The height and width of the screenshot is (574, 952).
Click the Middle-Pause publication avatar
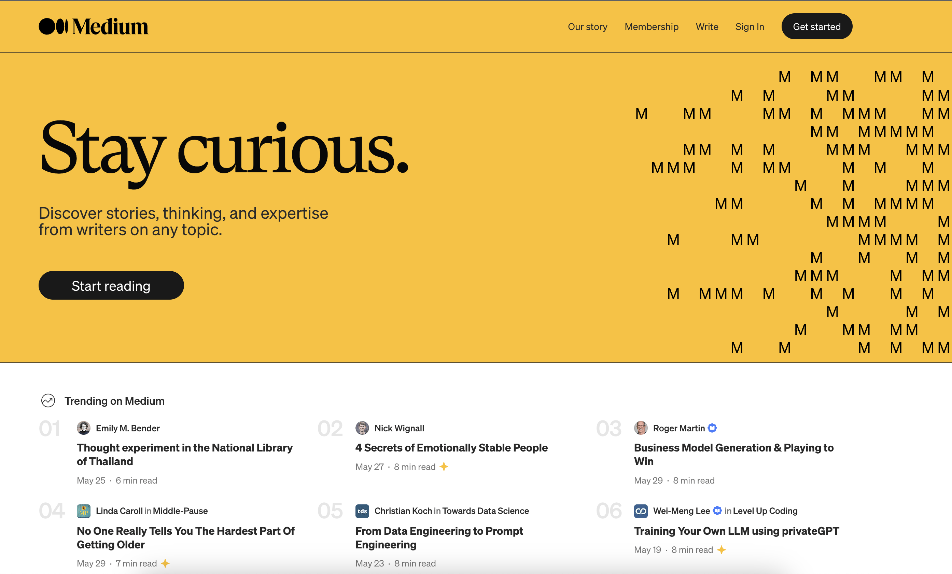coord(83,511)
